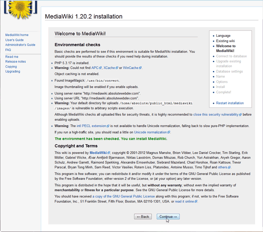
Task: Follow the WinCache external link
Action: [131, 68]
